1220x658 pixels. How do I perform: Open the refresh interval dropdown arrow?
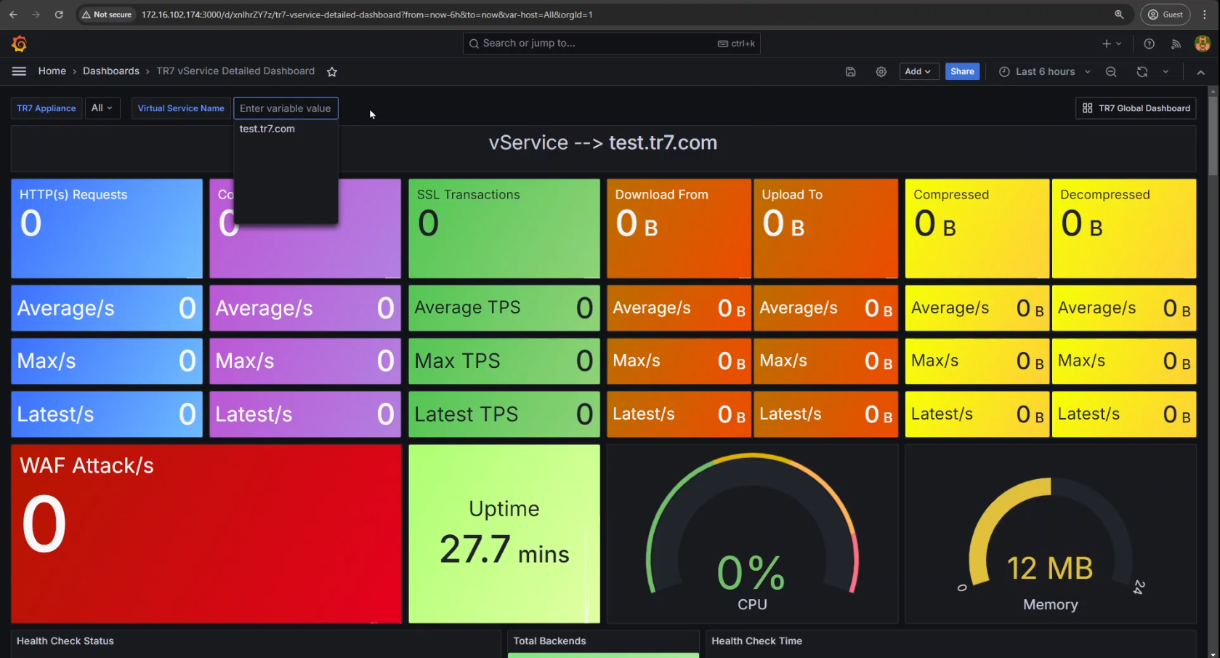tap(1166, 71)
